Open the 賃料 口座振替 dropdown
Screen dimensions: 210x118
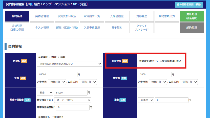[88, 82]
